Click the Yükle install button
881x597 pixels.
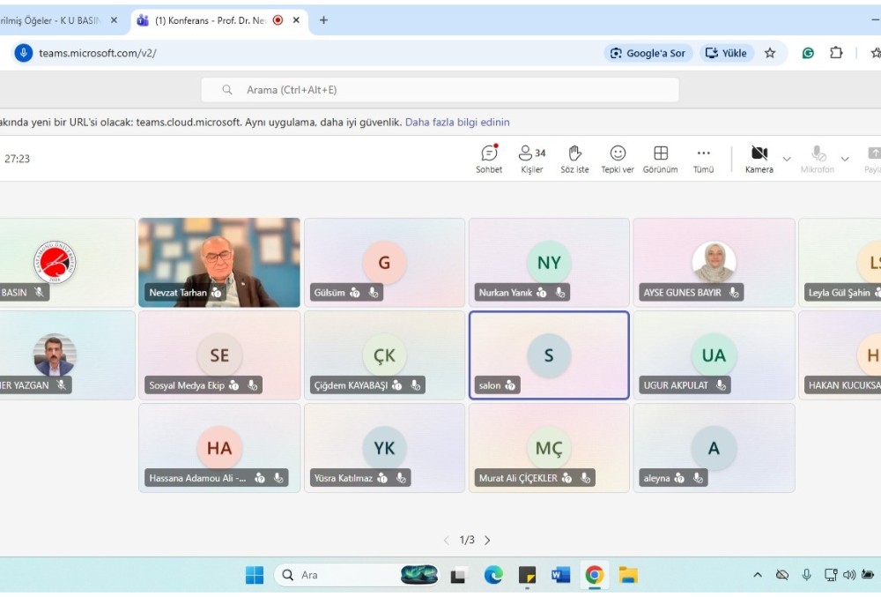pyautogui.click(x=726, y=53)
